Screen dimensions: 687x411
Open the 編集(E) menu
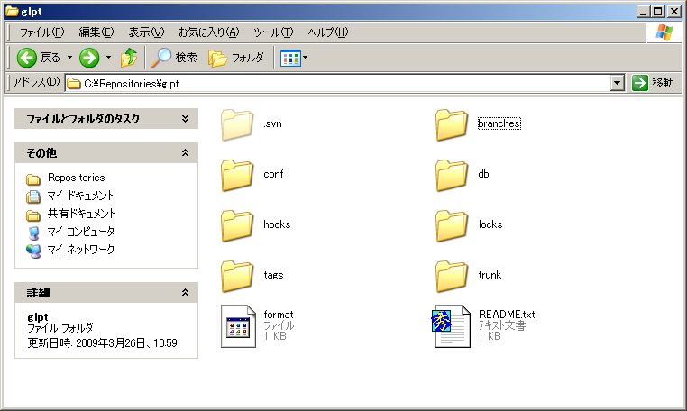point(96,32)
